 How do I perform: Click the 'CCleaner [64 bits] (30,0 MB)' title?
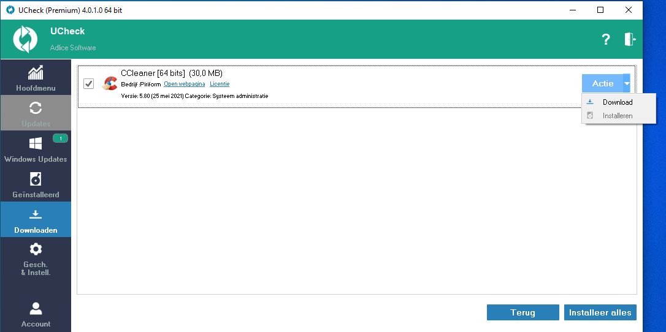[x=172, y=74]
